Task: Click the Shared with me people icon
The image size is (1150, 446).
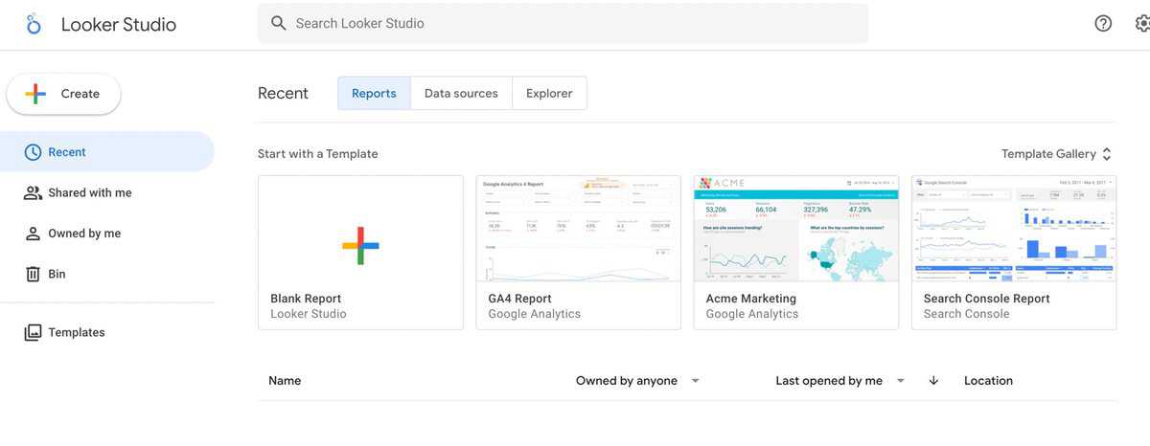Action: pos(33,192)
